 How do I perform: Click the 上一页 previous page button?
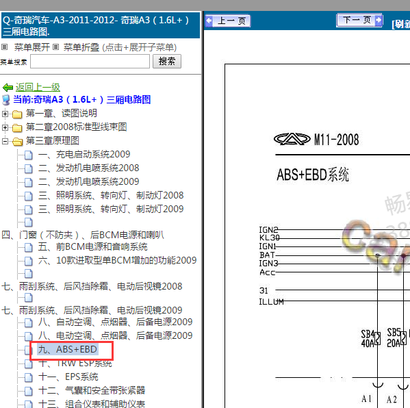click(228, 21)
